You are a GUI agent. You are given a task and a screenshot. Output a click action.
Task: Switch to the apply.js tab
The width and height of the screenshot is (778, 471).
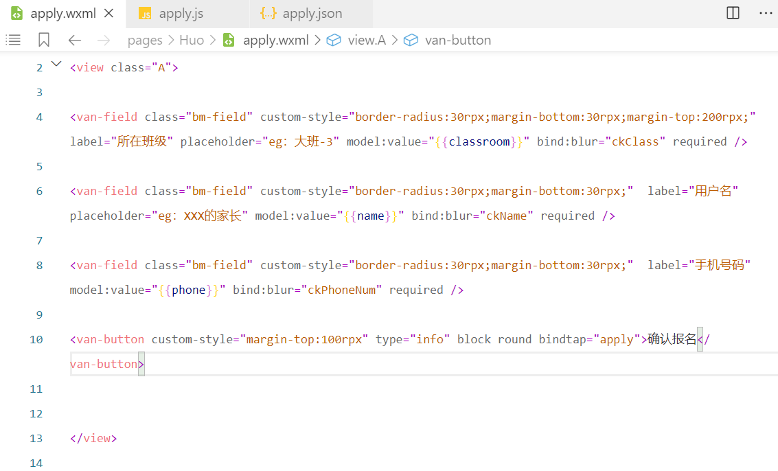pyautogui.click(x=181, y=14)
